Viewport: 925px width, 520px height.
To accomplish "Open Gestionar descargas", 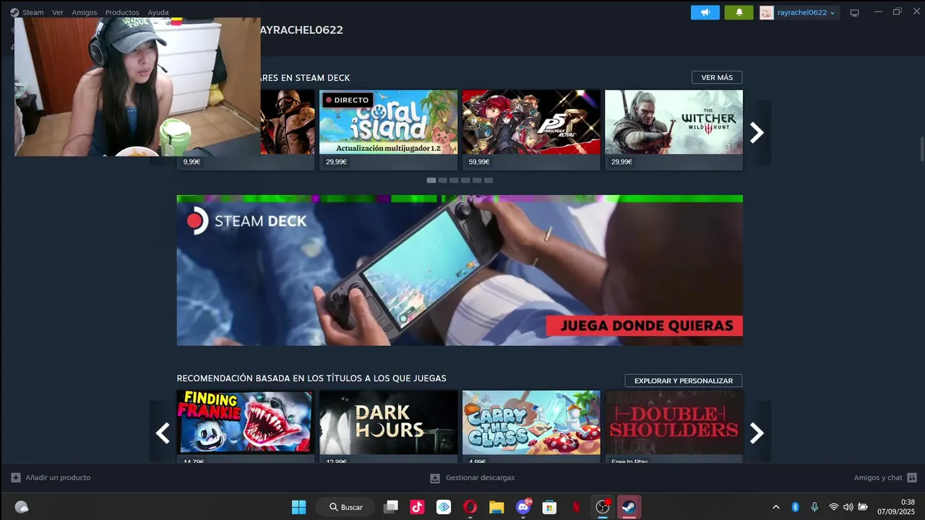I will pos(480,477).
